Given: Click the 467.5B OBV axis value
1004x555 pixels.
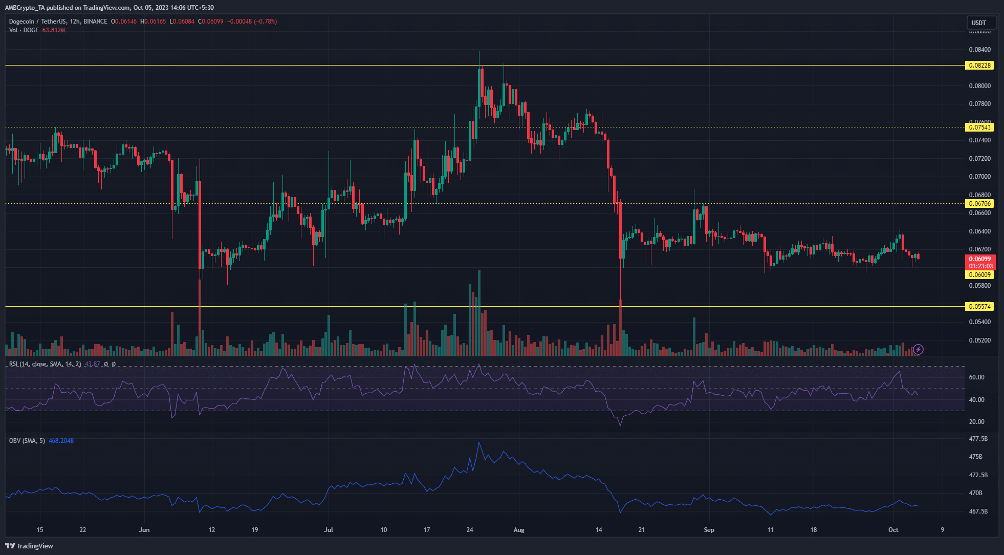Looking at the screenshot, I should [x=978, y=511].
